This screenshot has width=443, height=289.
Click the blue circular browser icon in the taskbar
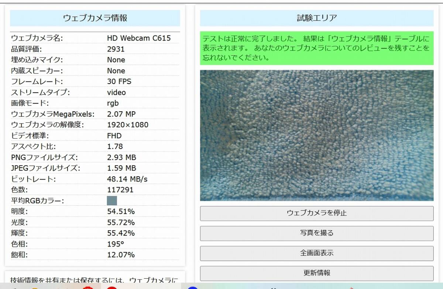coord(192,287)
